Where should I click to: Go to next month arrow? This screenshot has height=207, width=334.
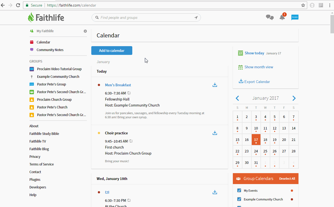coord(294,98)
